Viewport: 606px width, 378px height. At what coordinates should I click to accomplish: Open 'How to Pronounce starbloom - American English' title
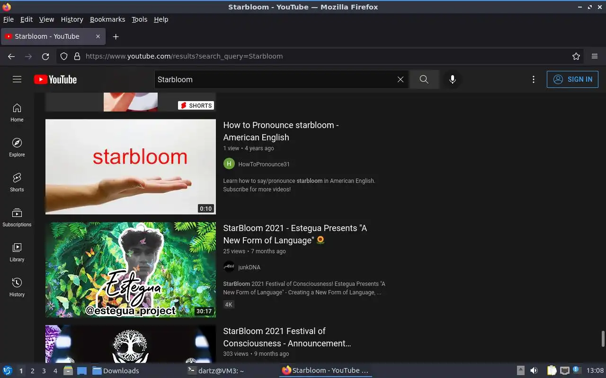click(x=281, y=131)
